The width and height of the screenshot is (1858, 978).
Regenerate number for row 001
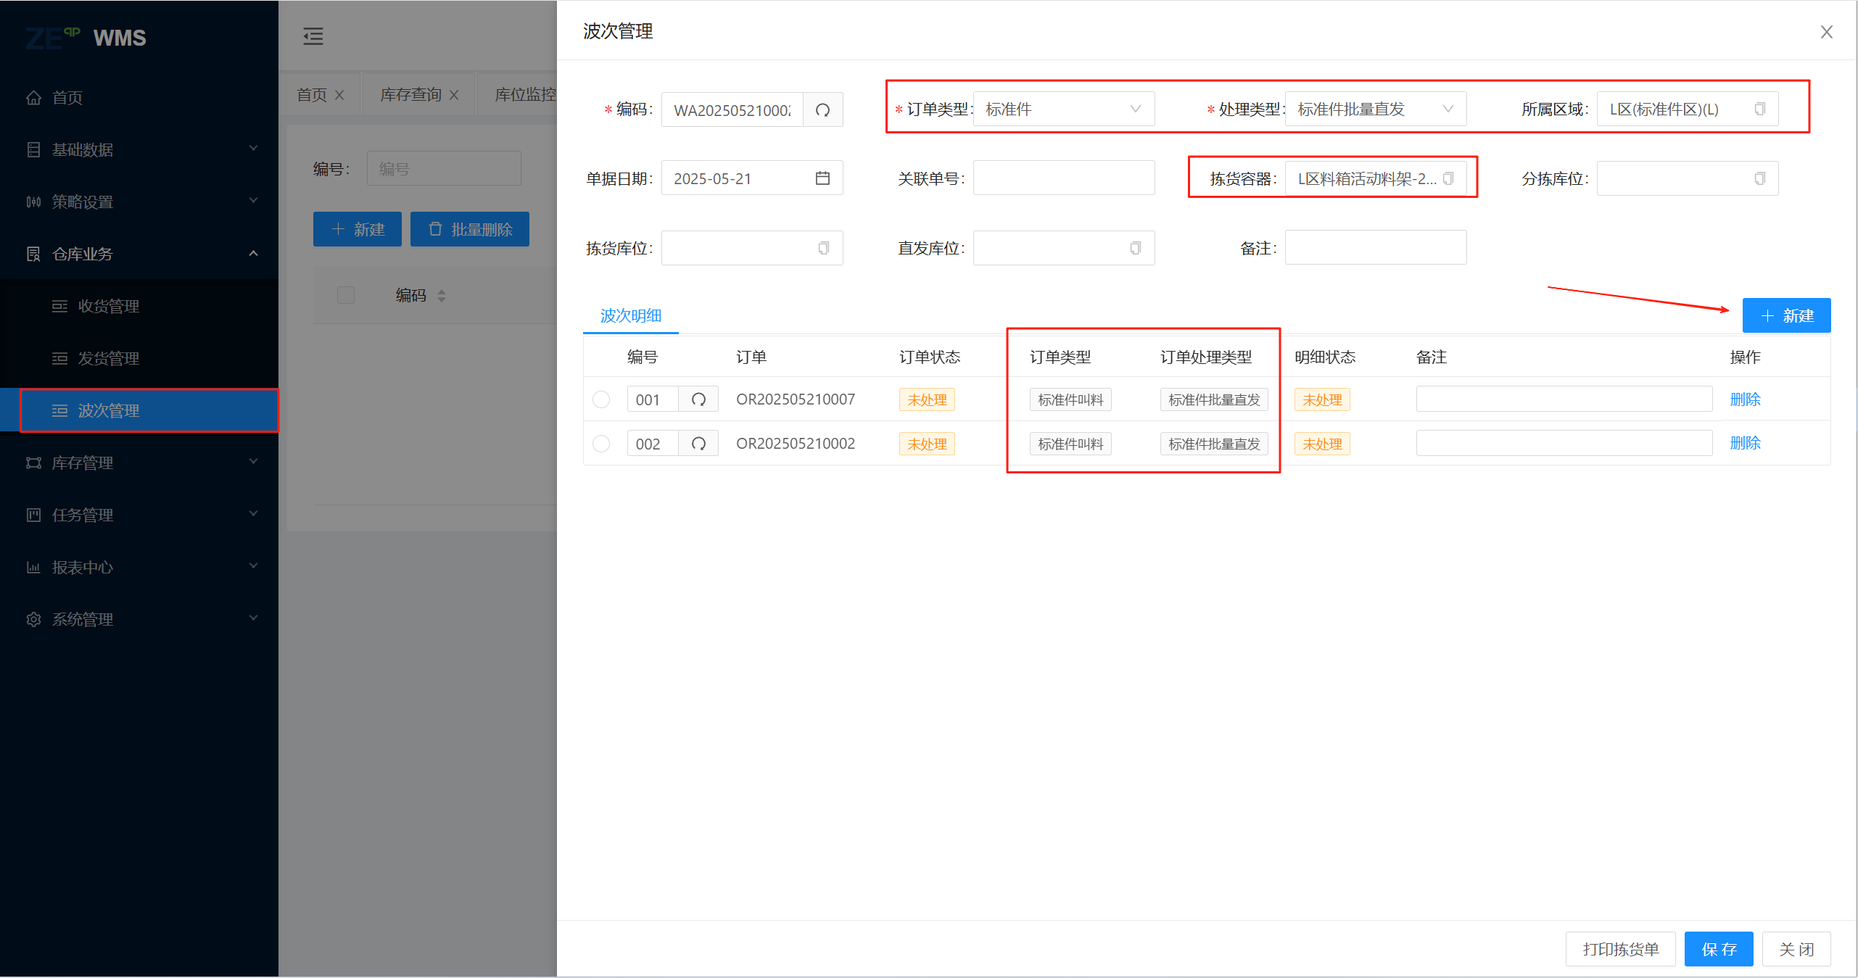(698, 399)
